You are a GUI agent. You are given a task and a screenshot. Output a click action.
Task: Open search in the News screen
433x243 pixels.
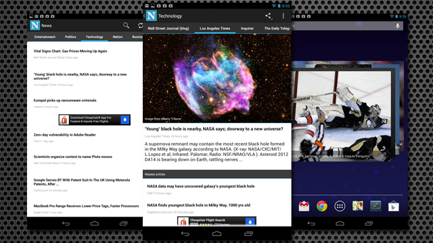[126, 26]
